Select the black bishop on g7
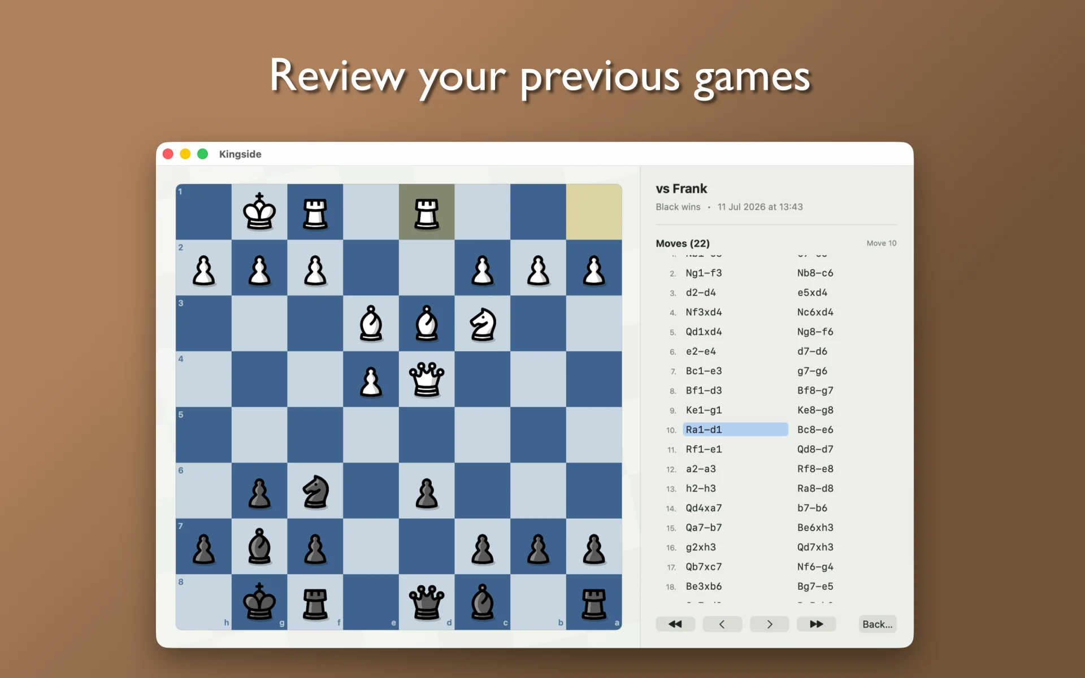Screen dimensions: 1085x678 [x=259, y=546]
